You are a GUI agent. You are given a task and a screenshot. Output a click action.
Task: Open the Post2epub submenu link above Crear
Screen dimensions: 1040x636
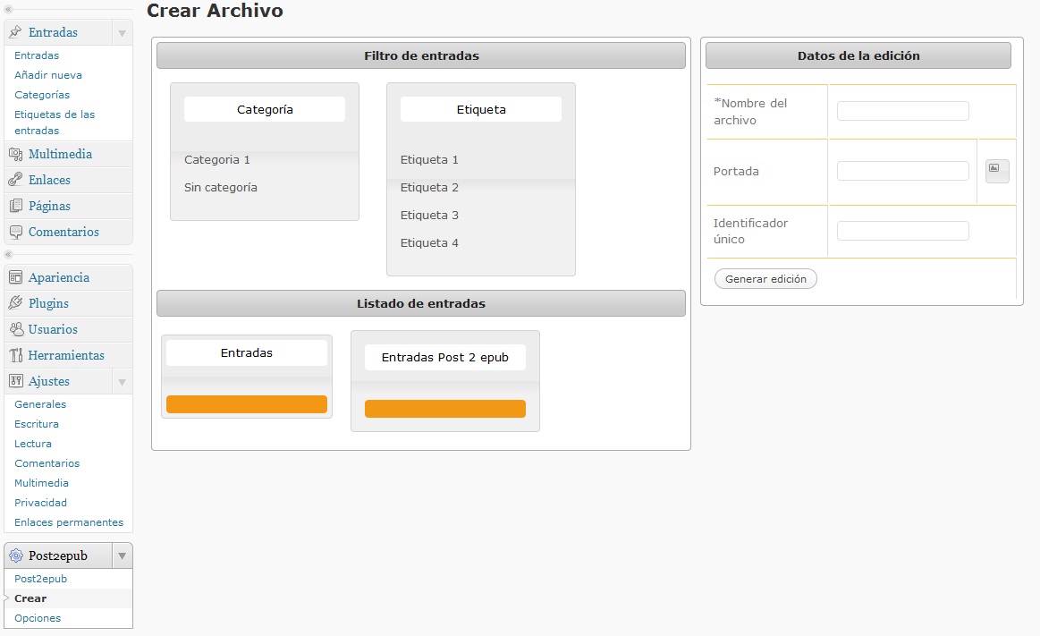click(40, 579)
